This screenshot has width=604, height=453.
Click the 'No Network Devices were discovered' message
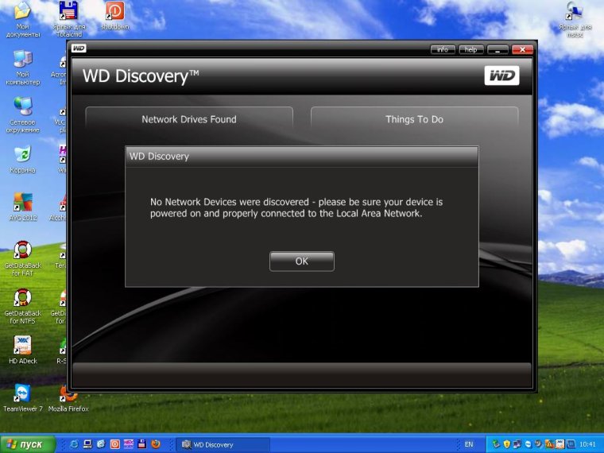point(296,207)
